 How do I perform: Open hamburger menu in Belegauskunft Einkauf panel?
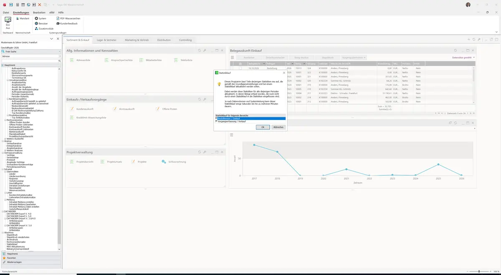(x=232, y=57)
